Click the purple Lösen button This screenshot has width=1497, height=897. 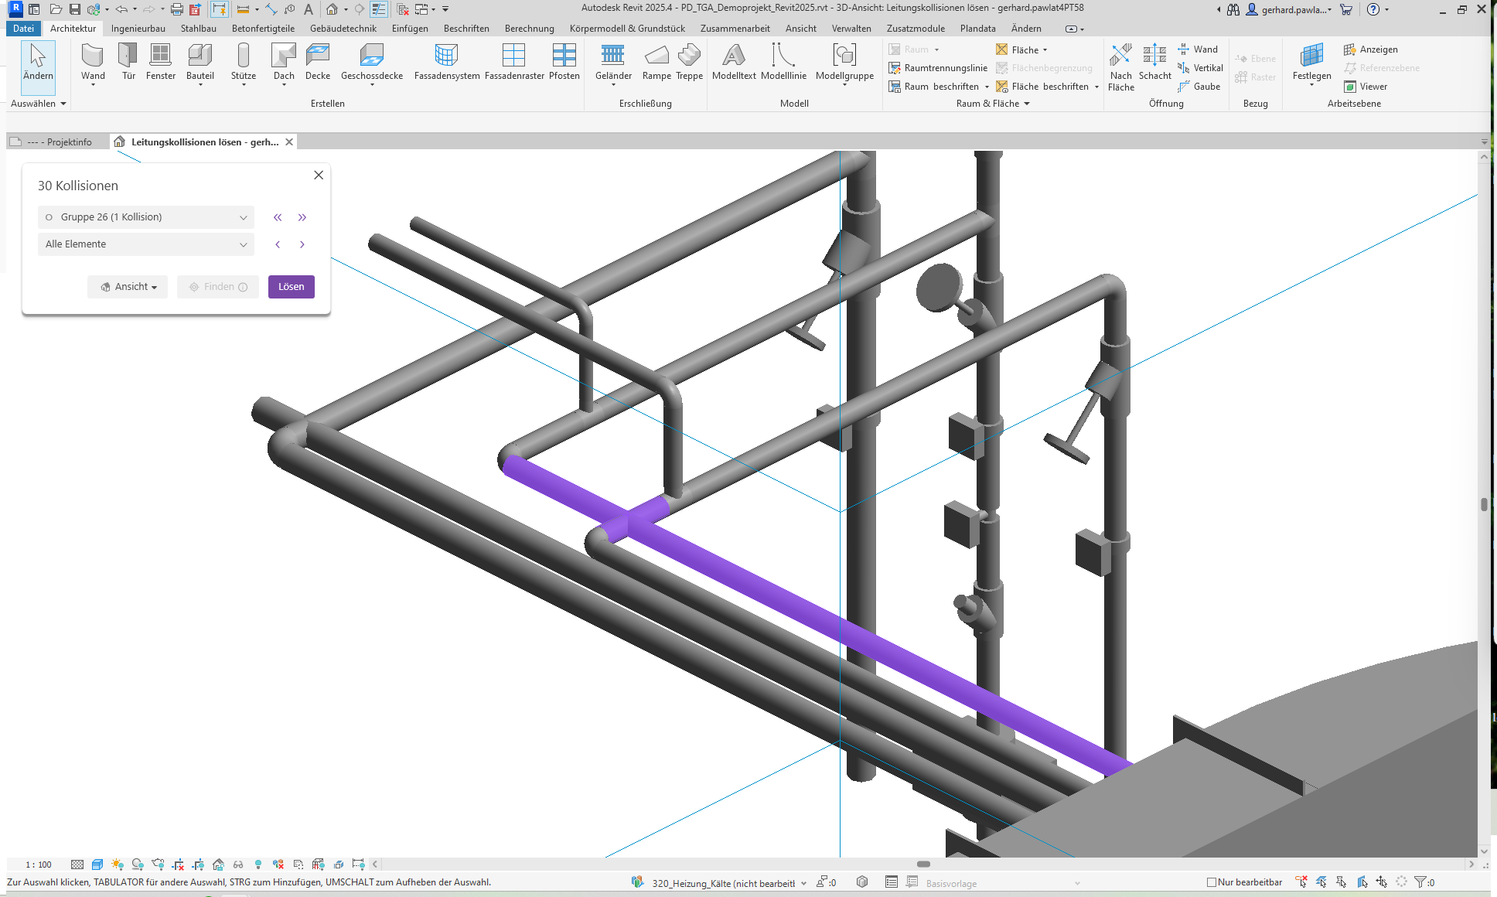tap(291, 287)
